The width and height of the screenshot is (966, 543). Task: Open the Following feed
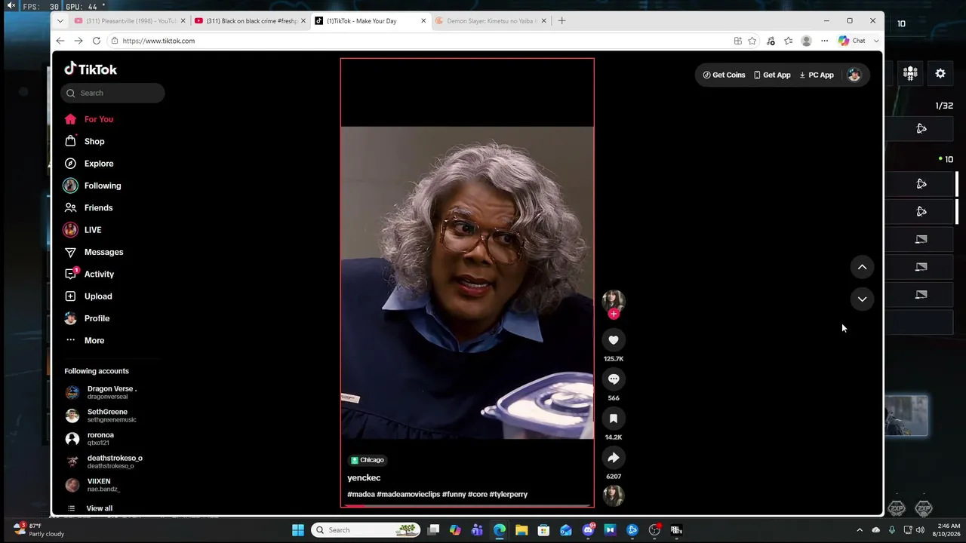coord(92,186)
